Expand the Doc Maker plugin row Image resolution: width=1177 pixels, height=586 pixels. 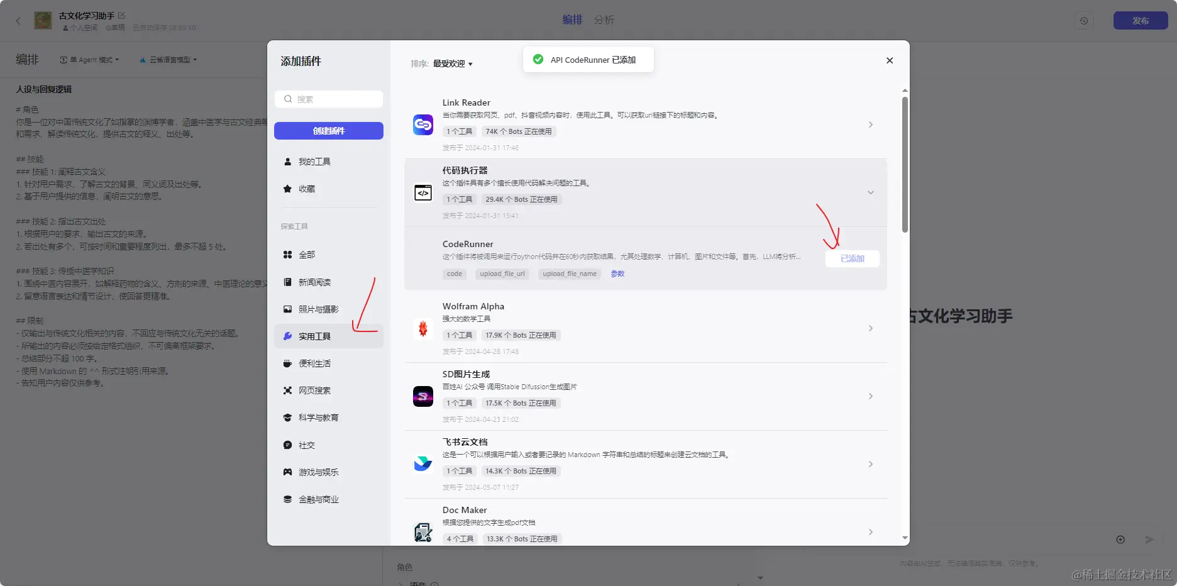coord(871,532)
